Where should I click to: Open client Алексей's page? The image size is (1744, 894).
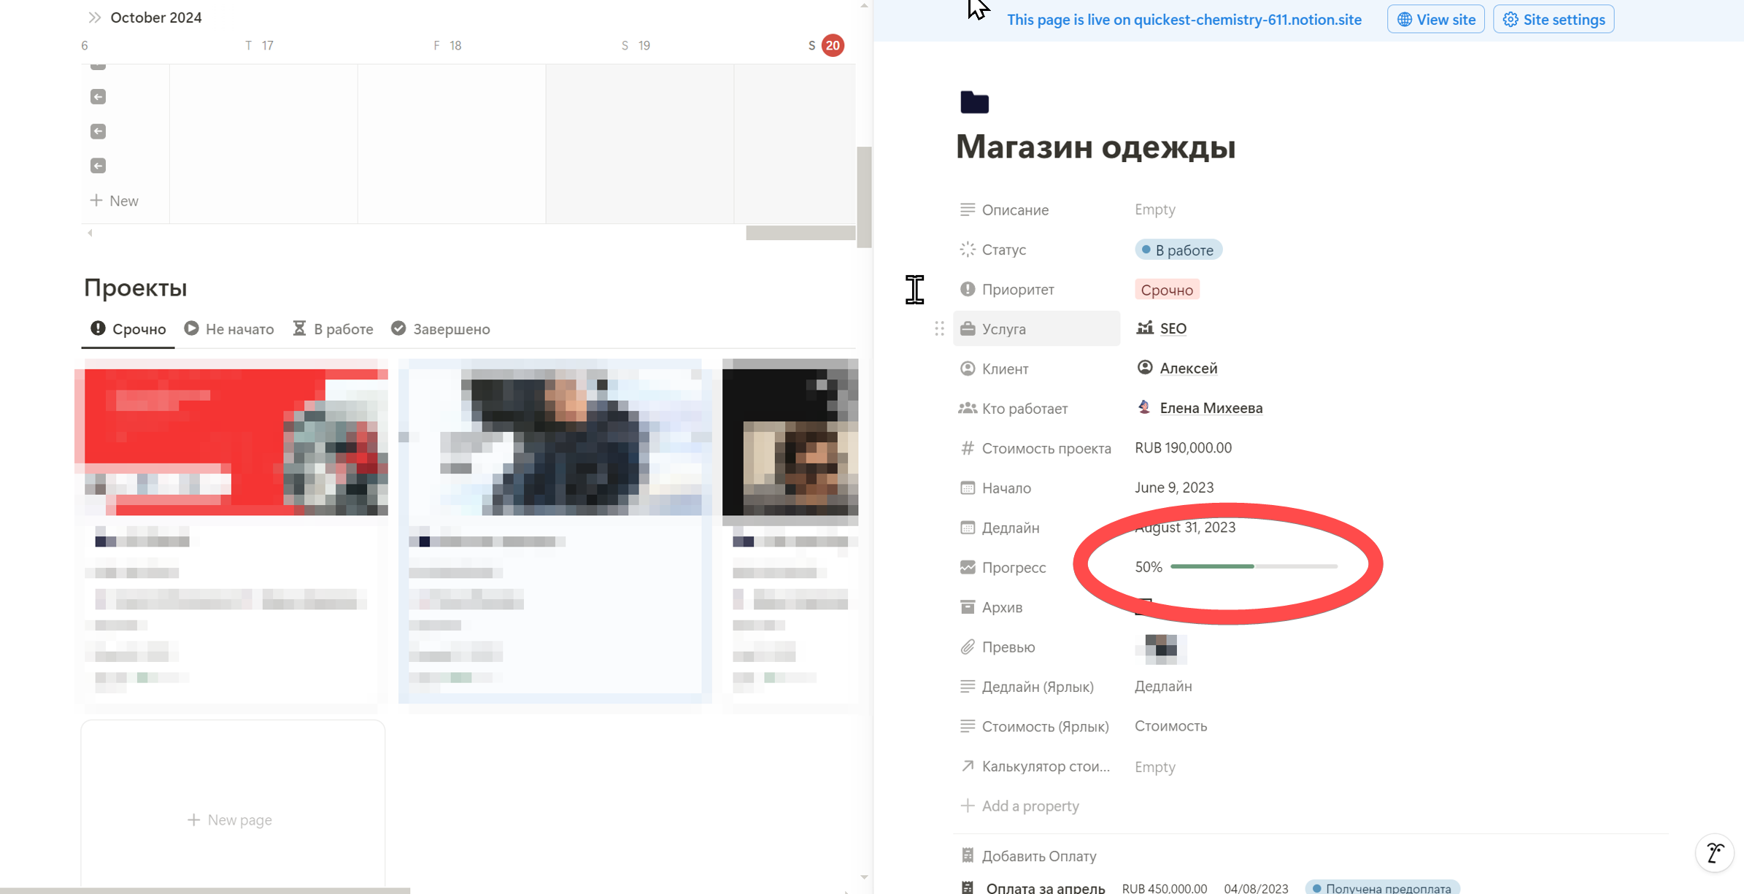(x=1188, y=369)
